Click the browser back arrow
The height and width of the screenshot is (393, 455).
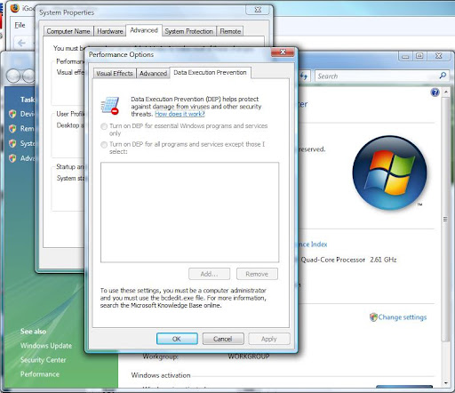(21, 44)
